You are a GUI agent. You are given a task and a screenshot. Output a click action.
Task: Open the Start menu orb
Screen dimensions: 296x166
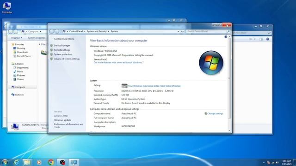(5, 162)
